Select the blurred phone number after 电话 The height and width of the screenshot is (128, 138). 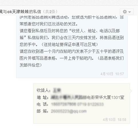(x=77, y=104)
